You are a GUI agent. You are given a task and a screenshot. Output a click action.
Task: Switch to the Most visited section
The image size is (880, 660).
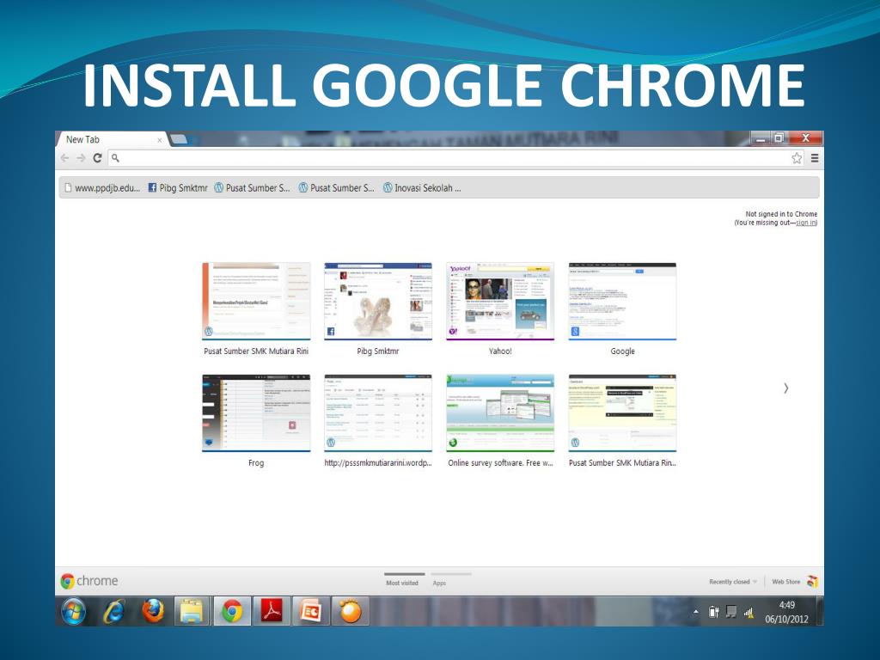[x=402, y=583]
